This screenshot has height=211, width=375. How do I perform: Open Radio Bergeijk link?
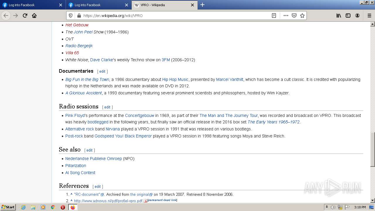79,46
